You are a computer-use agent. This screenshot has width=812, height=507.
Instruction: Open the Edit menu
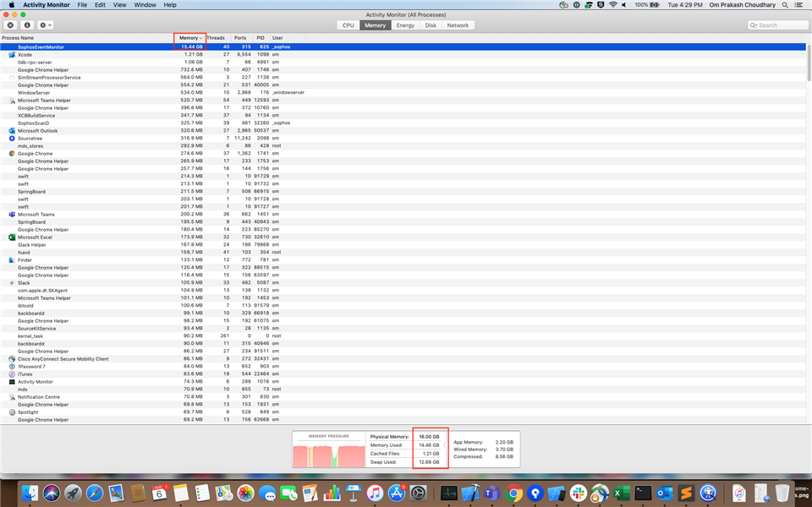click(x=100, y=5)
